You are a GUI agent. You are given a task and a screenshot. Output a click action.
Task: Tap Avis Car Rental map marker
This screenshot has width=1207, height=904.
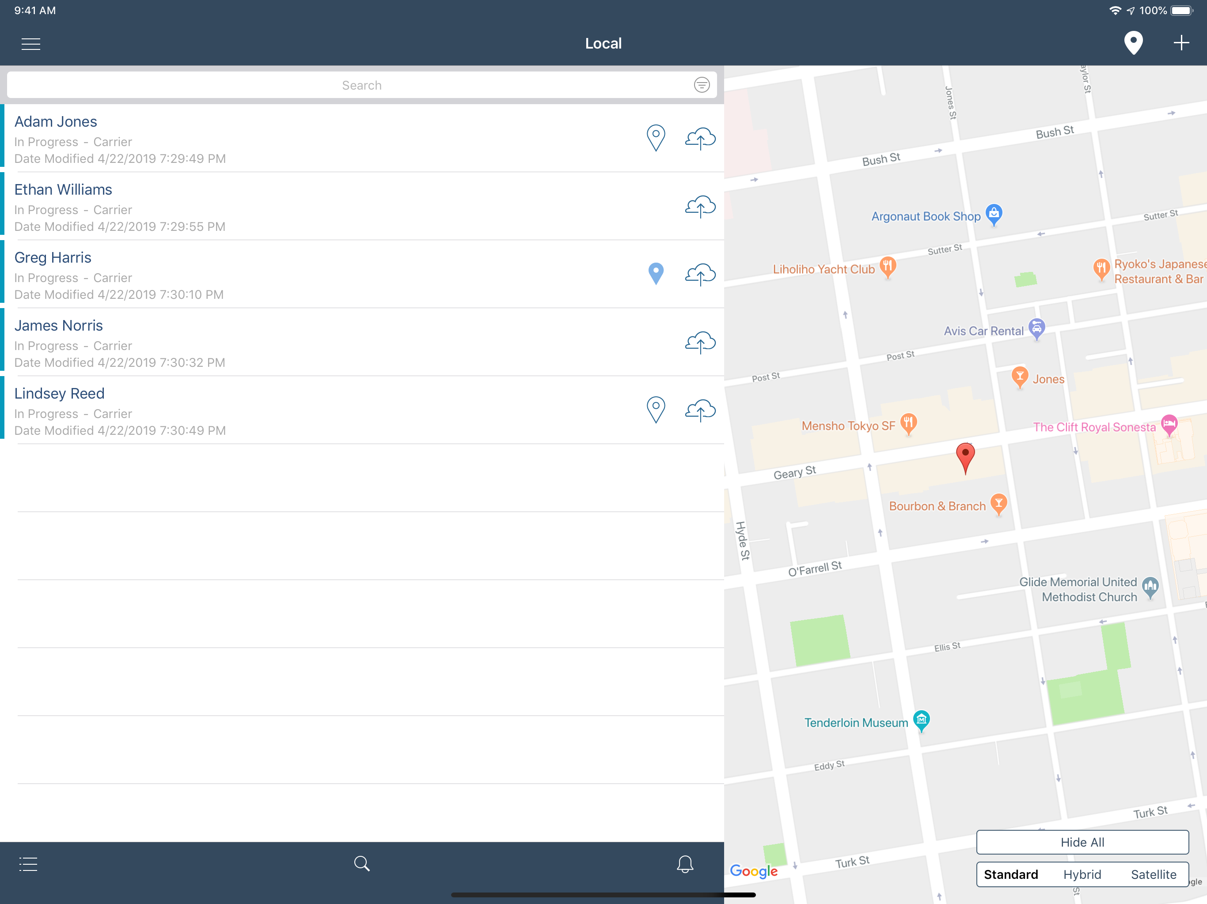click(1036, 329)
